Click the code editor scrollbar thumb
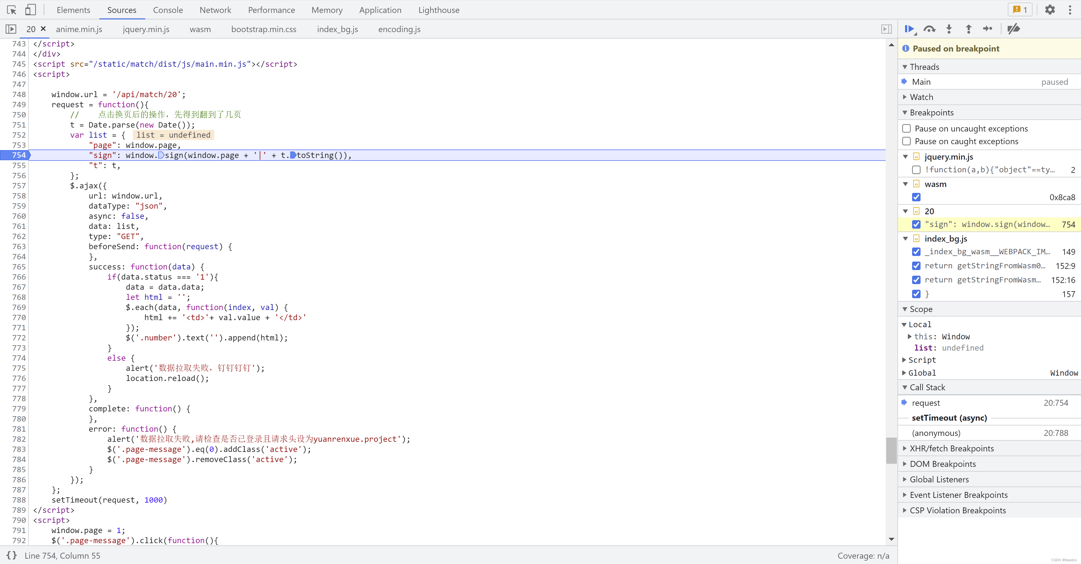 [891, 450]
